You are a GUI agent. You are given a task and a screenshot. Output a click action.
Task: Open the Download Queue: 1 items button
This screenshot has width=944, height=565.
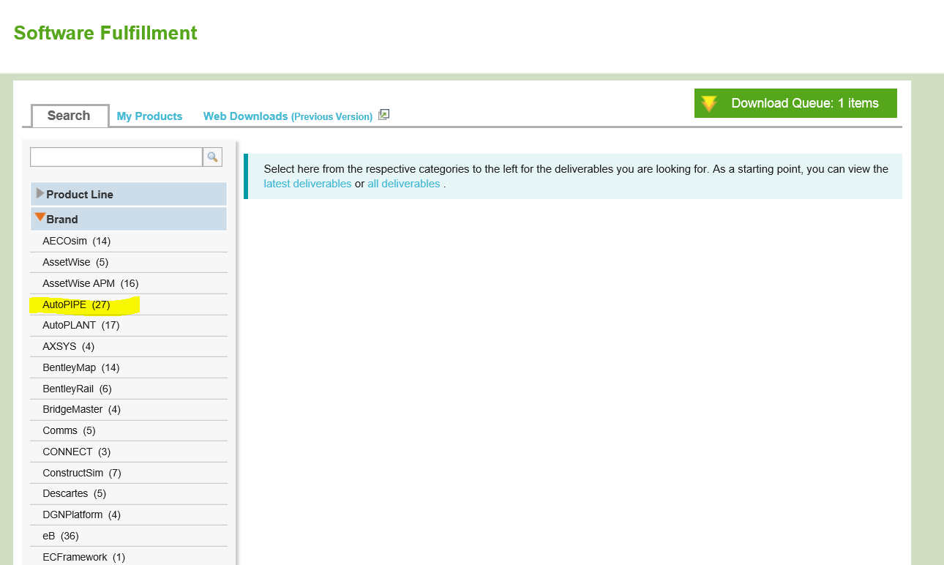795,103
